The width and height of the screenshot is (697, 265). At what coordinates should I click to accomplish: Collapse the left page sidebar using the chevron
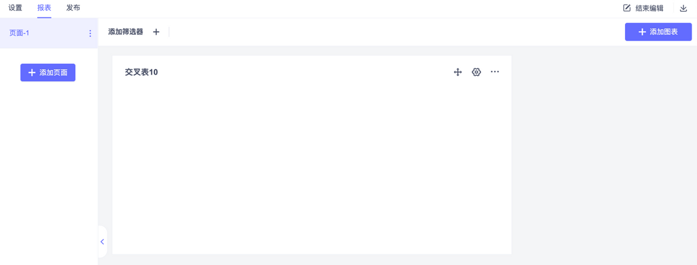click(x=102, y=242)
